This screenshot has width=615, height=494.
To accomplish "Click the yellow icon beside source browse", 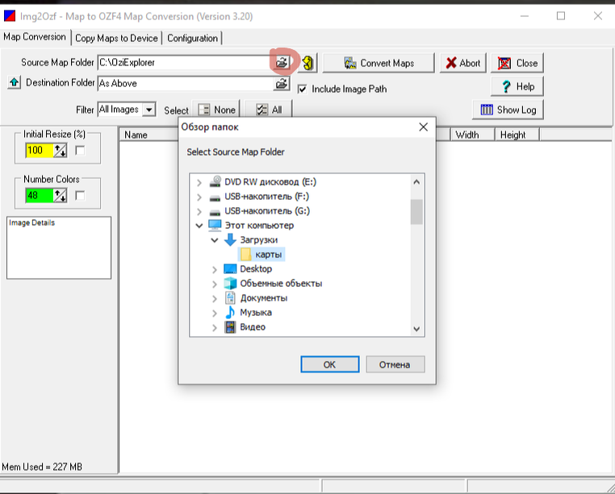I will pos(308,63).
